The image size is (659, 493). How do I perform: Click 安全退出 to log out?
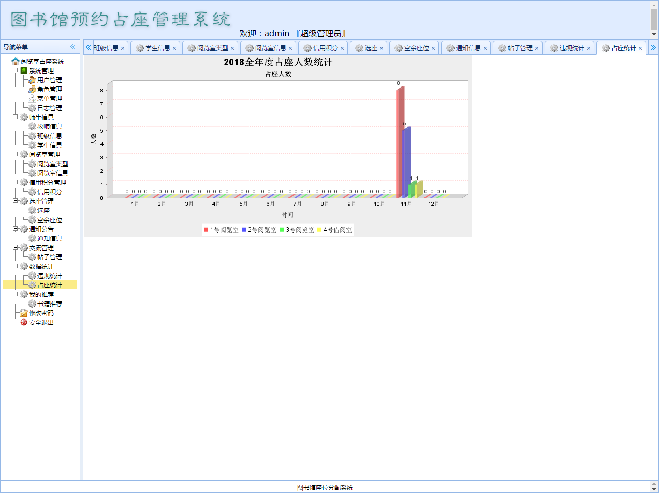click(41, 322)
